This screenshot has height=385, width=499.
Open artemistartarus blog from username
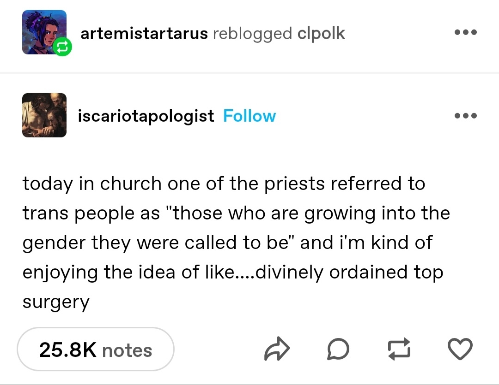[144, 33]
